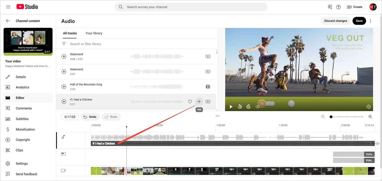Add 'If I Had a Chicken' to the video
382x181 pixels.
tap(199, 101)
